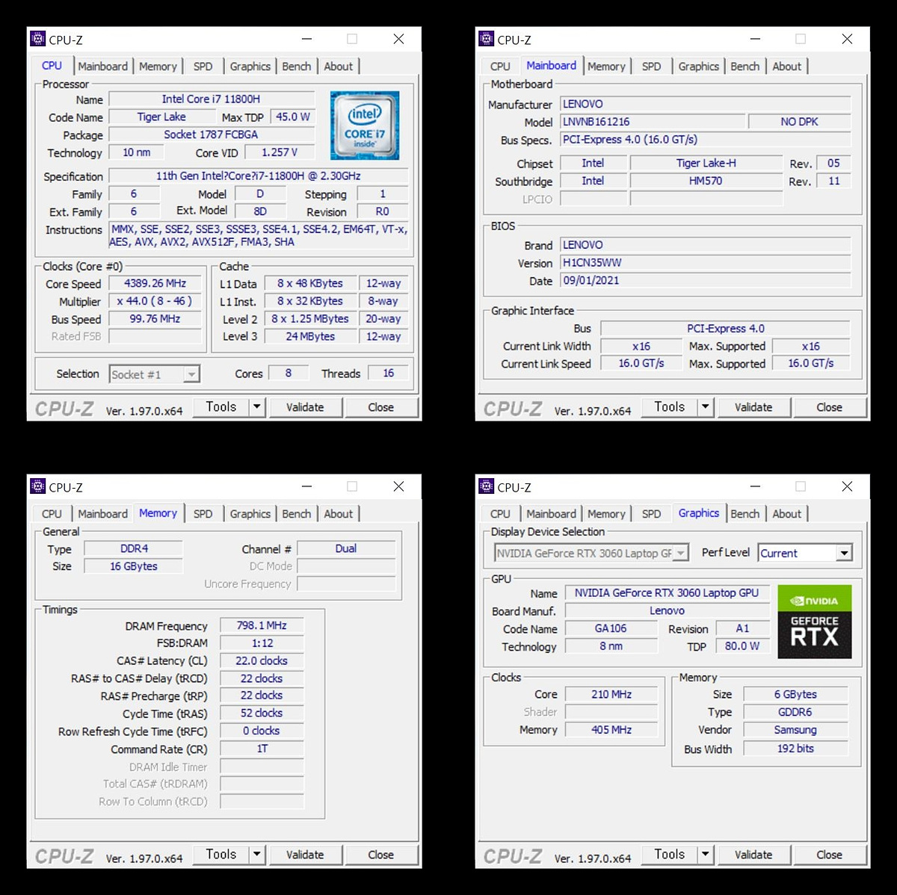Click the GPU TDP 80.0 W value
This screenshot has height=895, width=897.
pyautogui.click(x=742, y=646)
